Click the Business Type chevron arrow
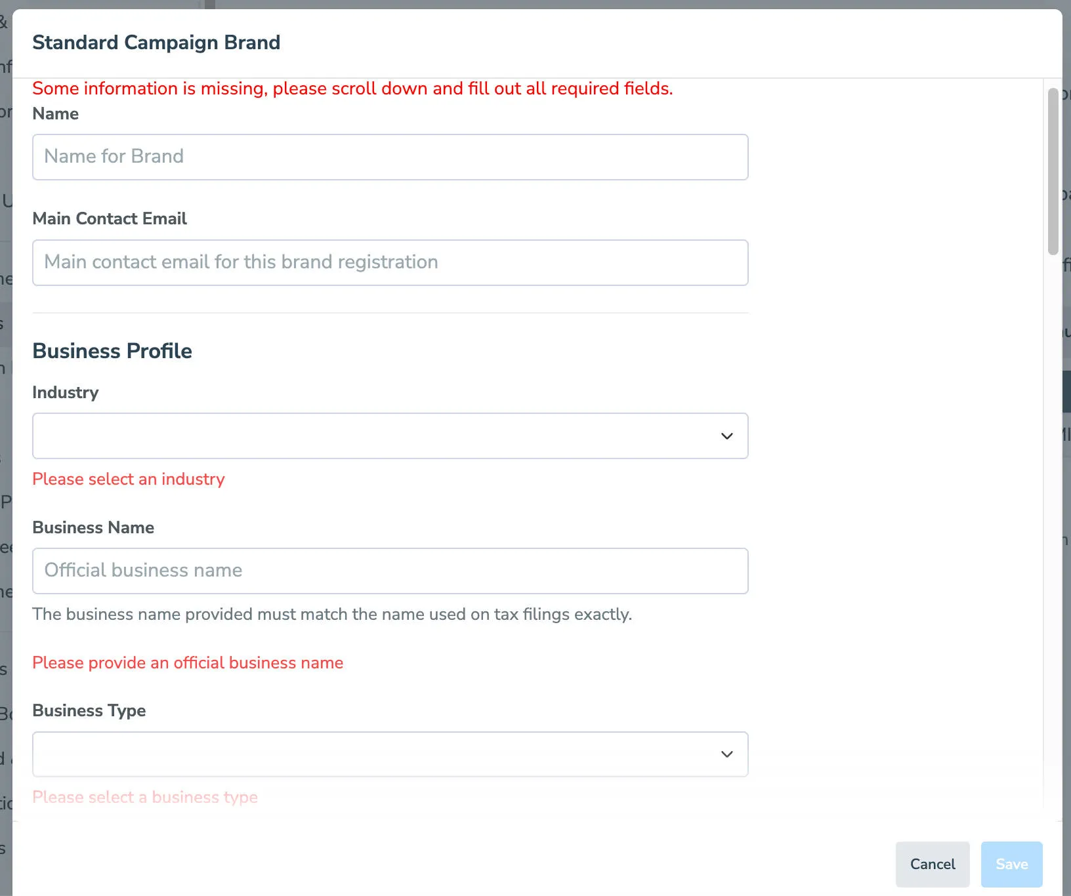Viewport: 1071px width, 896px height. point(726,754)
